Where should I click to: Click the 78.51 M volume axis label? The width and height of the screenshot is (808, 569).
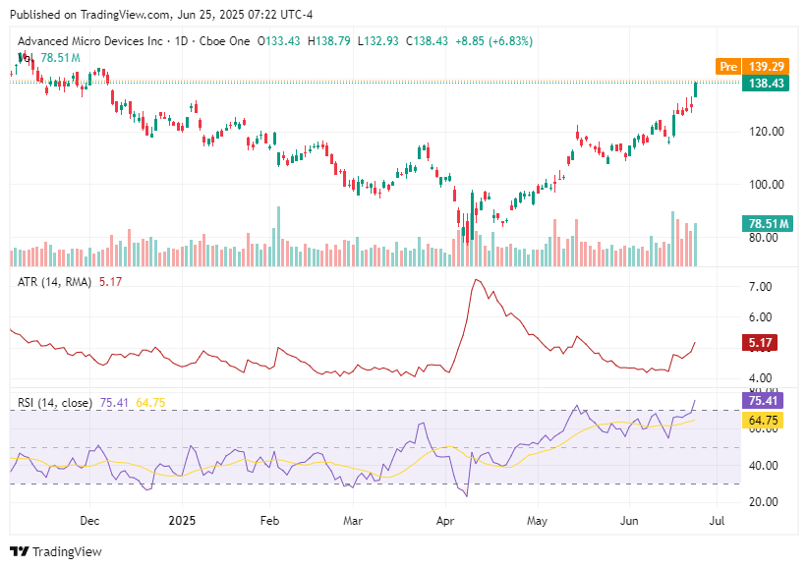(768, 224)
